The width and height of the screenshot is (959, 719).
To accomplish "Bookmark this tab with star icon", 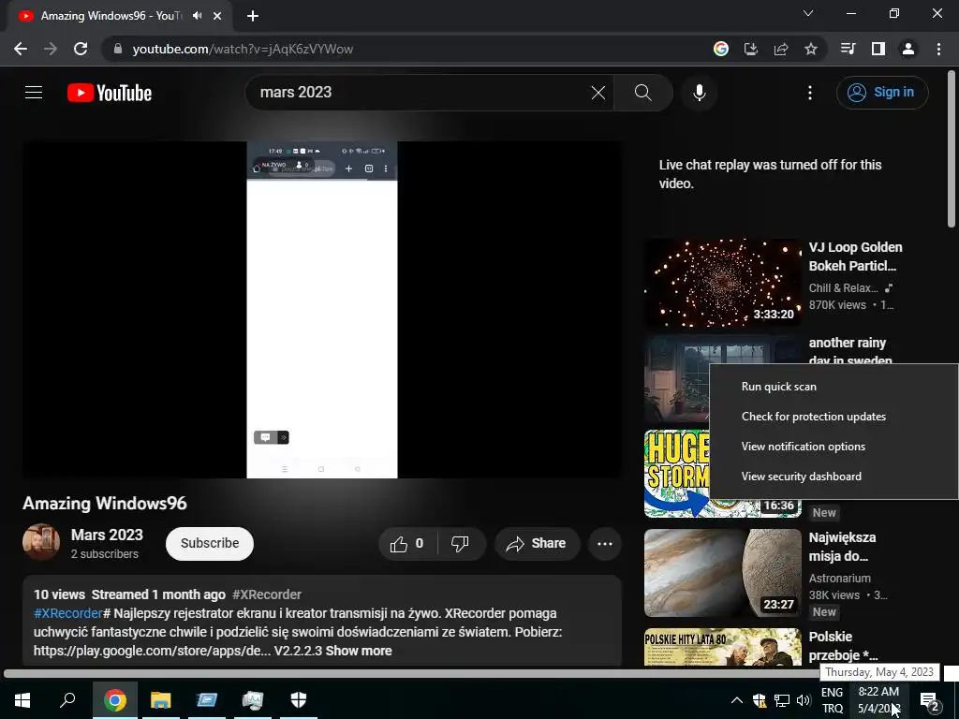I will (x=811, y=49).
